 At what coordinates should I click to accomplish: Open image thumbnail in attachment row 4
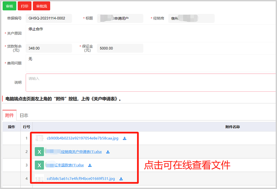coord(39,179)
